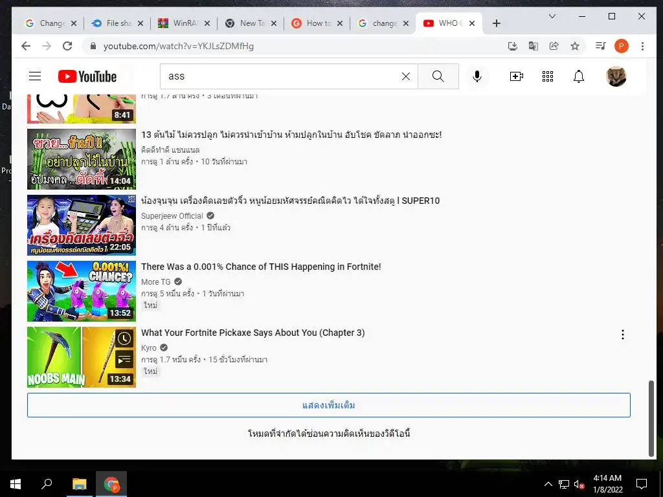This screenshot has height=497, width=663.
Task: Open the Kyro channel link
Action: click(x=149, y=348)
